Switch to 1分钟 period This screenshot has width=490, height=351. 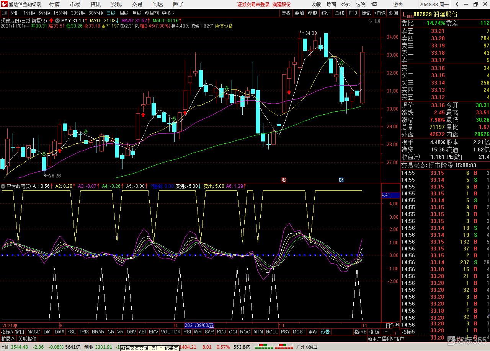click(x=29, y=13)
